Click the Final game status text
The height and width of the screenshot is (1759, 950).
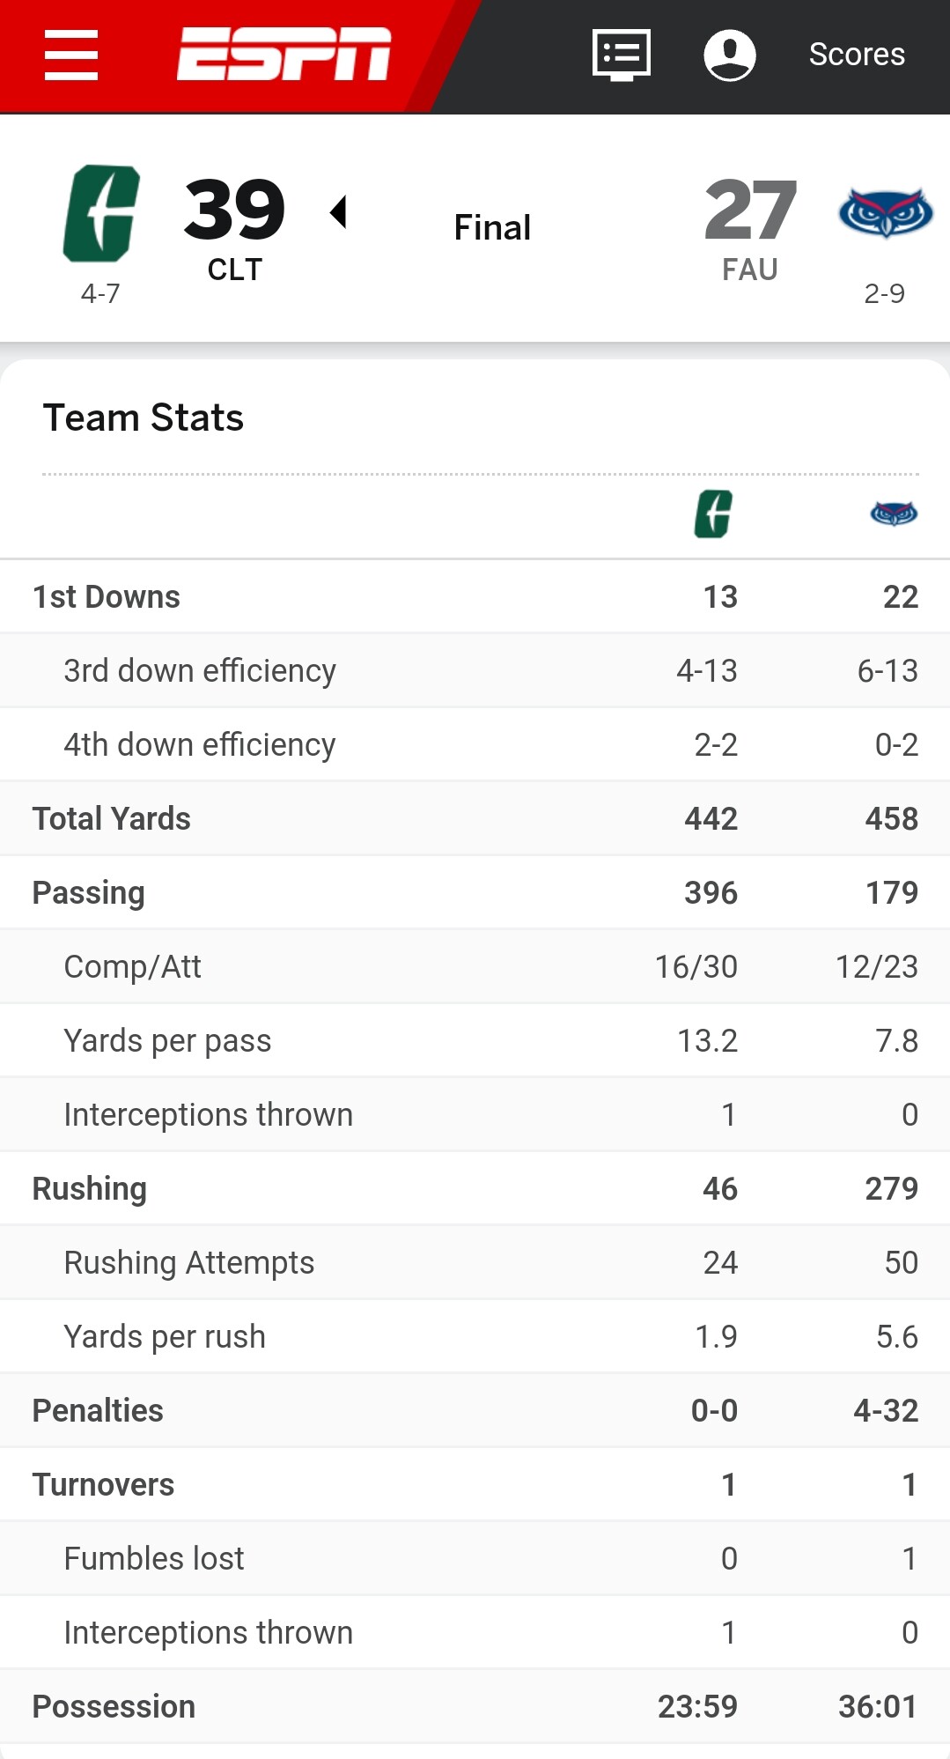point(492,228)
